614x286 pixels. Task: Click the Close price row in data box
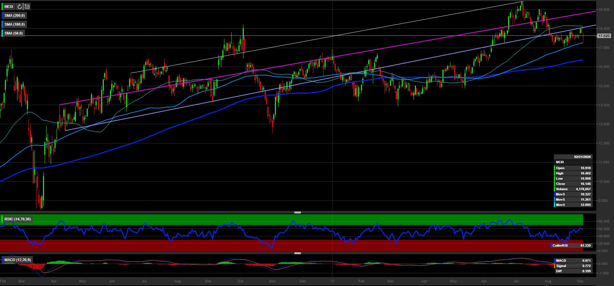coord(573,184)
